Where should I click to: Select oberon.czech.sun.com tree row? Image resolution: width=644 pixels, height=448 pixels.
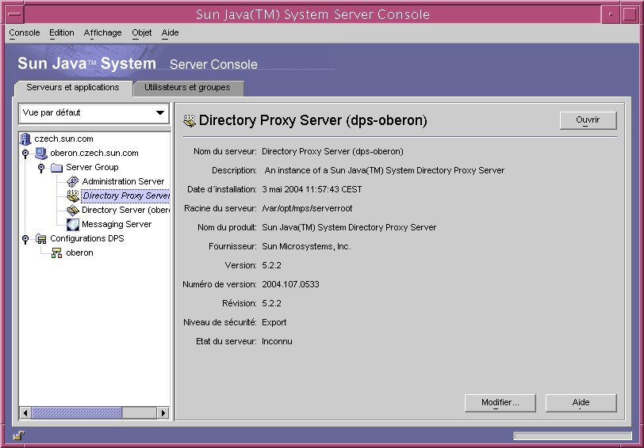point(94,154)
